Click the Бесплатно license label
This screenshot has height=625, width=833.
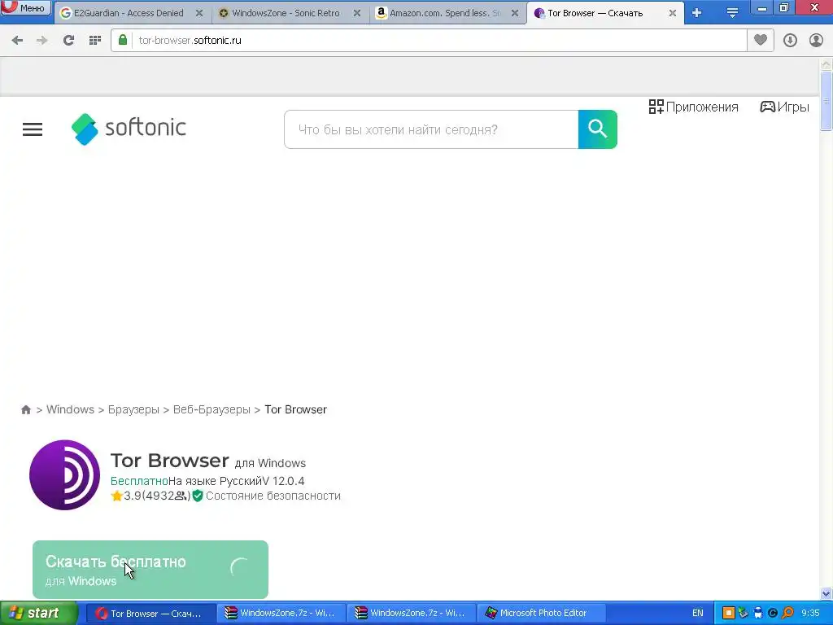click(139, 482)
